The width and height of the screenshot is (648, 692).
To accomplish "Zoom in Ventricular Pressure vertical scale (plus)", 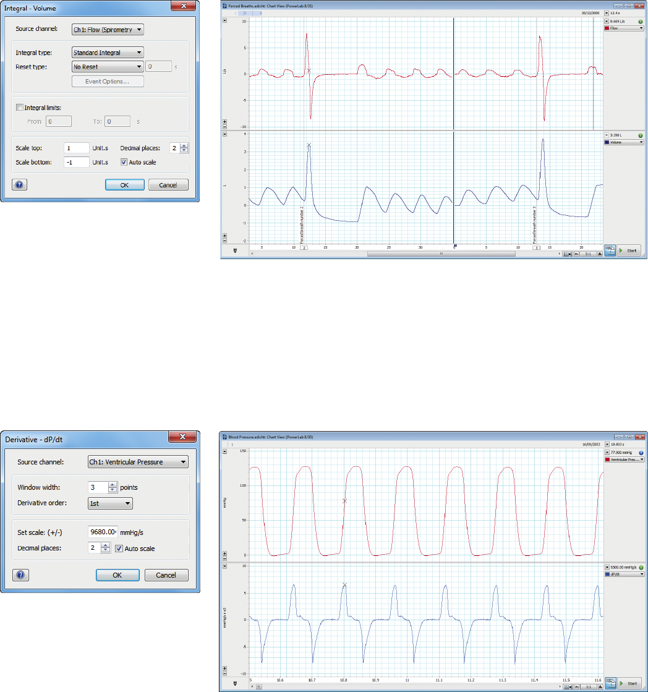I will point(224,553).
